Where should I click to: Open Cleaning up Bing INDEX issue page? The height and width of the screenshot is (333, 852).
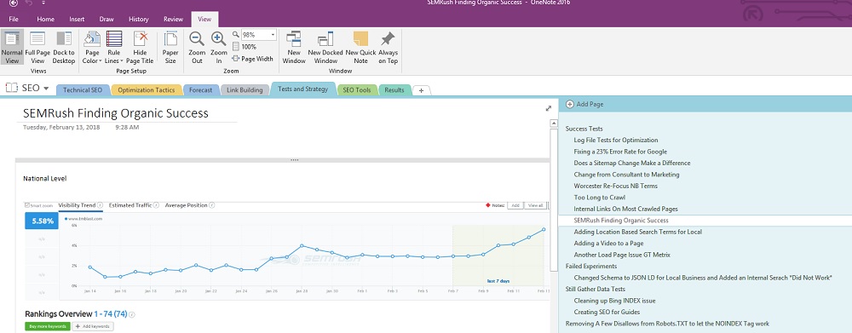coord(614,301)
